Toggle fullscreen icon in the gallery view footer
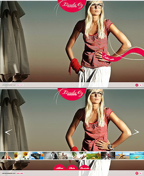144x176 pixels. click(137, 173)
